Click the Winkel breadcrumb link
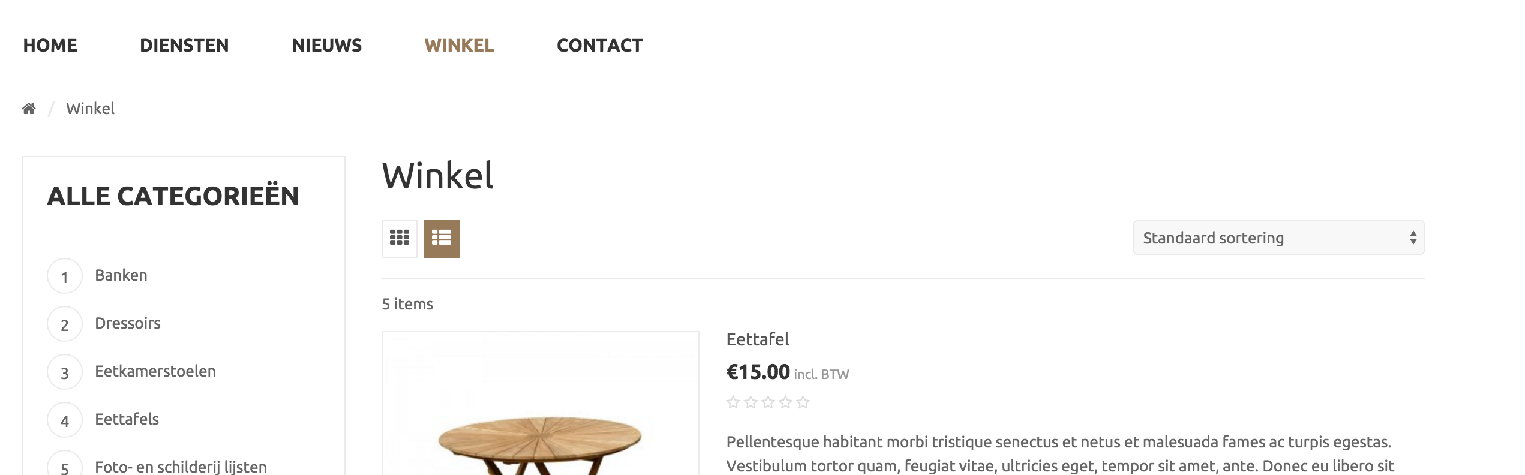The height and width of the screenshot is (475, 1525). (x=90, y=109)
